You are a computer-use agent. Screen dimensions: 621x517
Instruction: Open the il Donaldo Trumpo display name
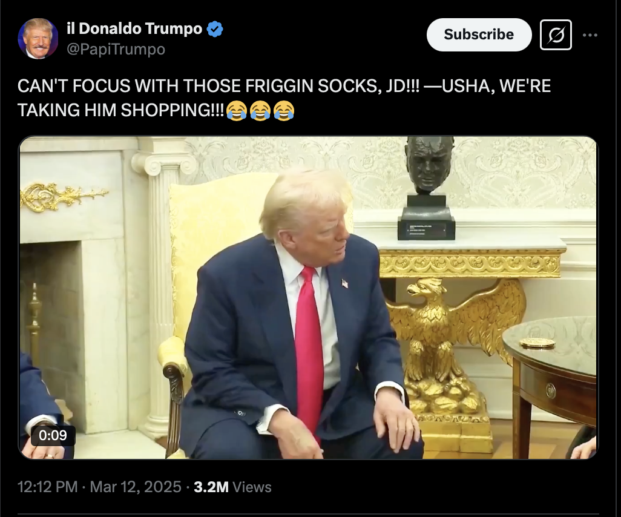pyautogui.click(x=134, y=28)
